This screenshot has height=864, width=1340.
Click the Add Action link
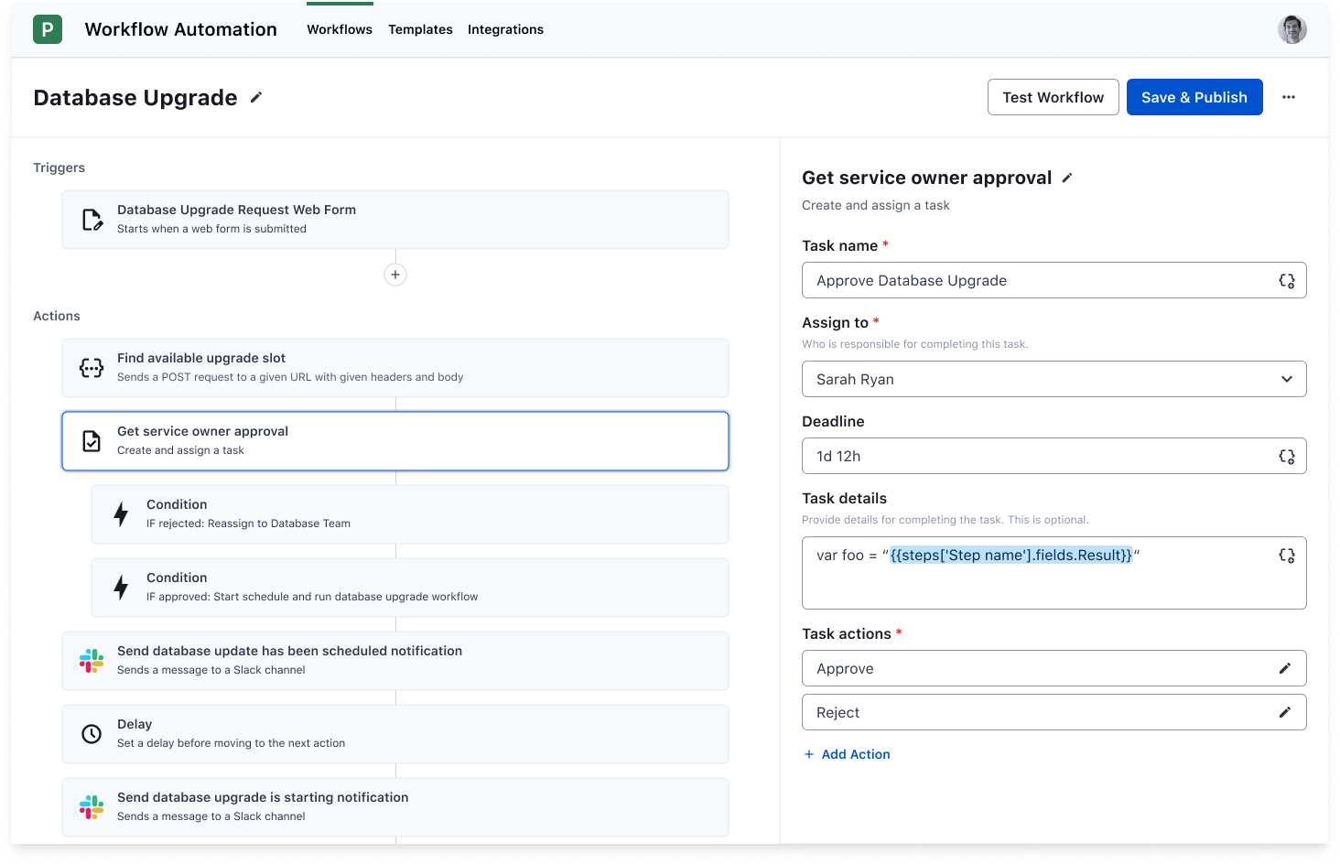(847, 754)
